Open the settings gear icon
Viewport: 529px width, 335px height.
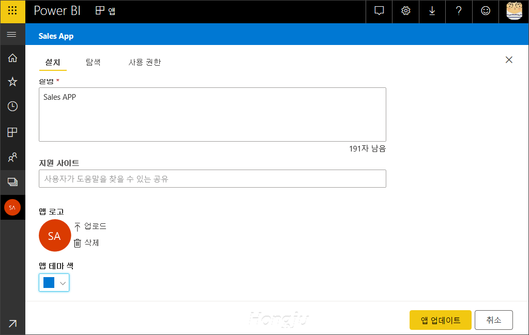(x=405, y=11)
